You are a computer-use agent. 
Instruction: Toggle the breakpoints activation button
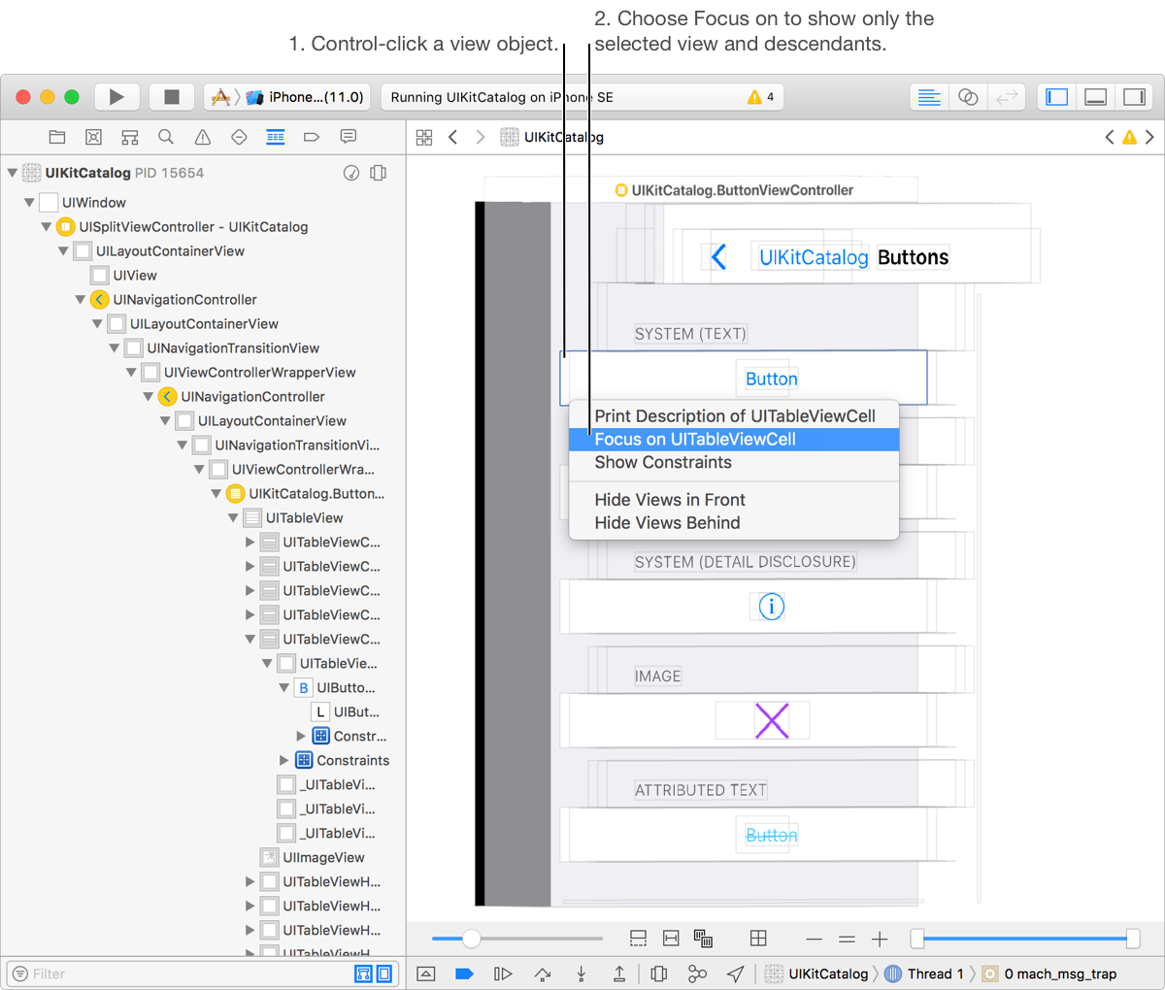[x=464, y=973]
